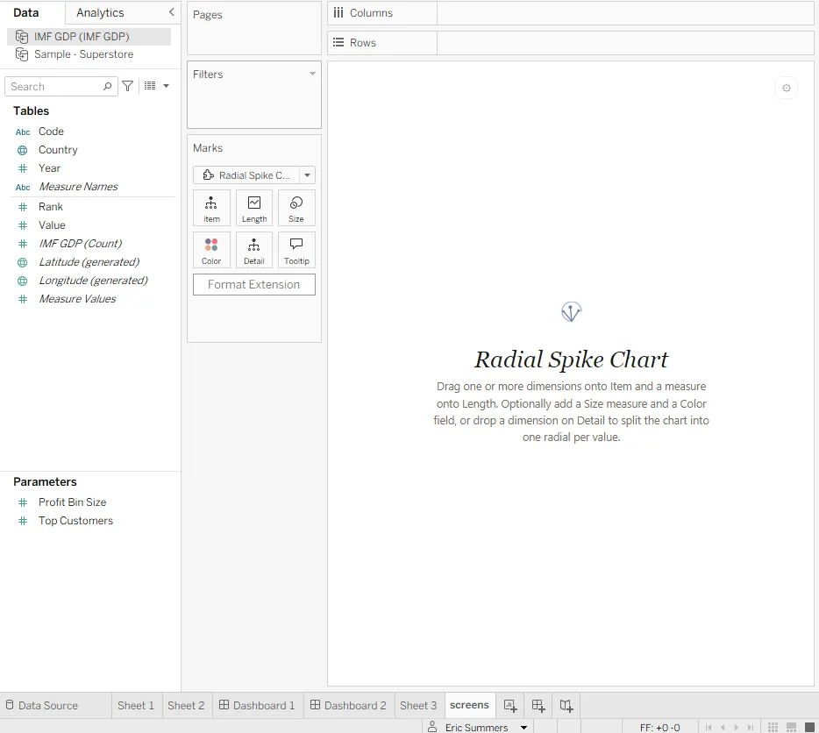Open the Filters shelf dropdown arrow
Screen dimensions: 819x733
[312, 74]
